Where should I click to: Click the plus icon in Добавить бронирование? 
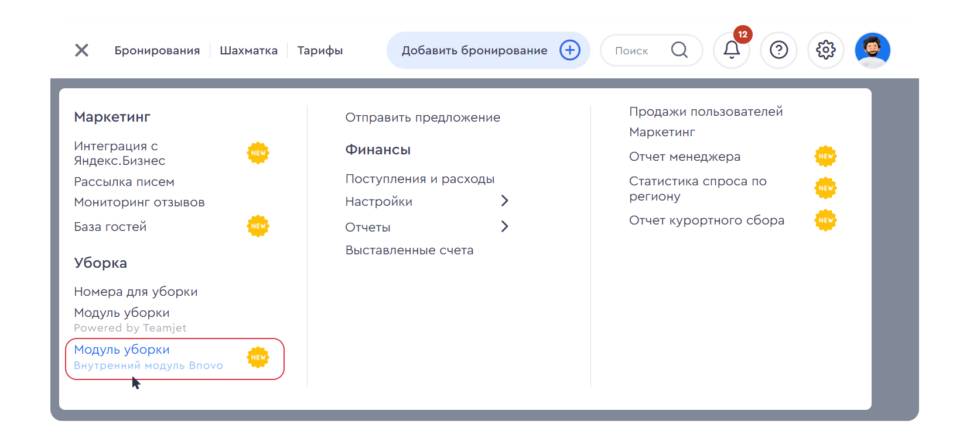click(569, 50)
